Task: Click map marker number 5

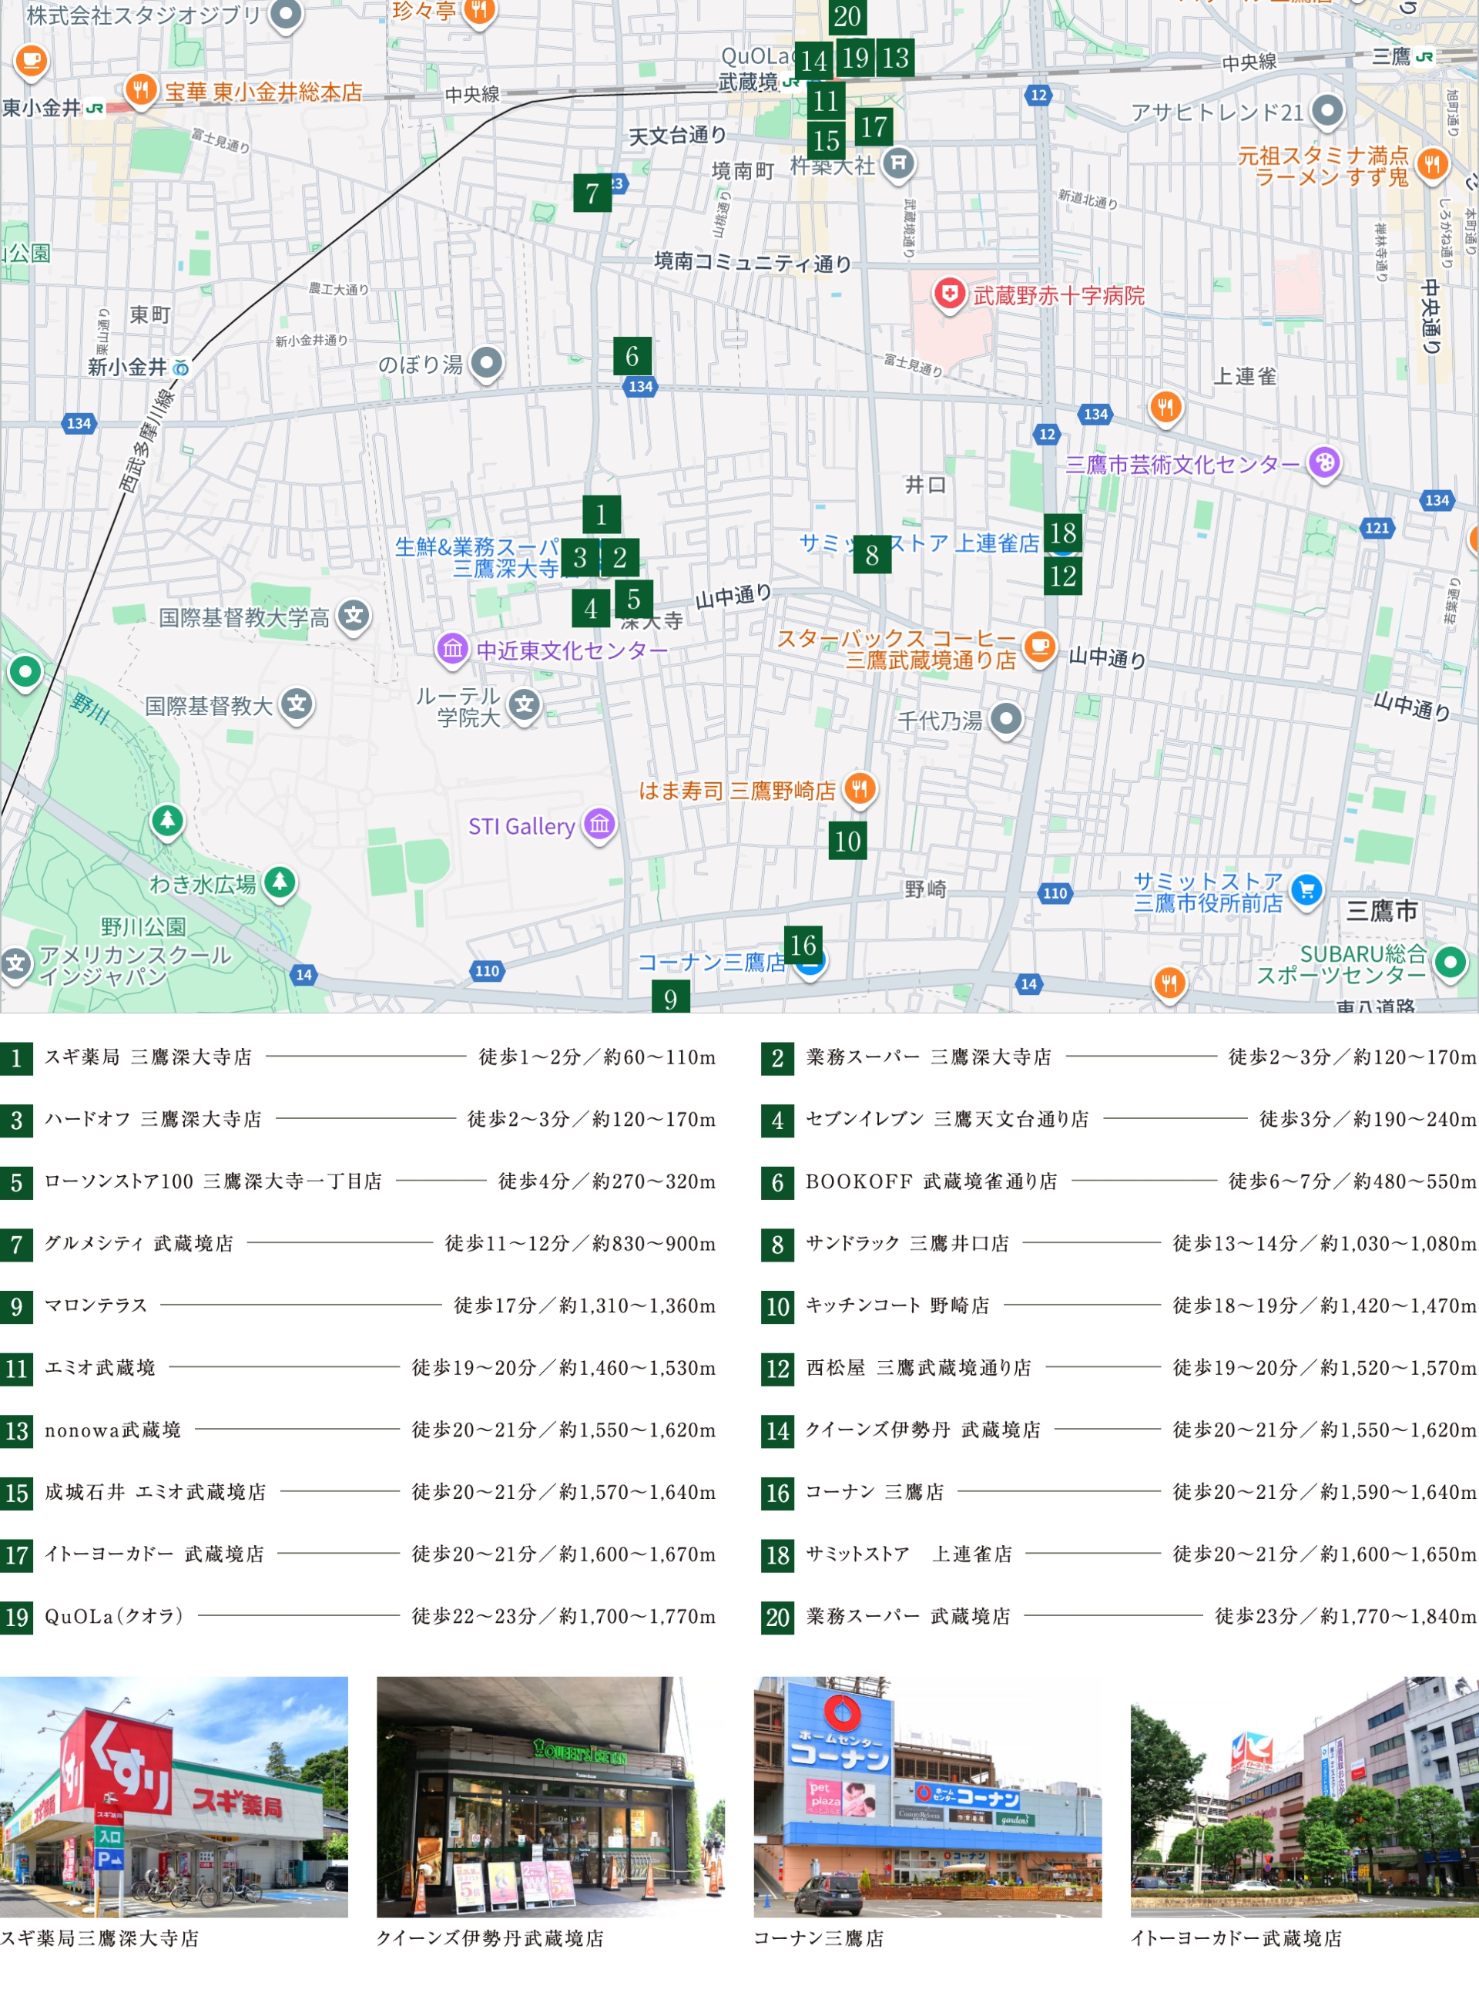Action: (634, 598)
